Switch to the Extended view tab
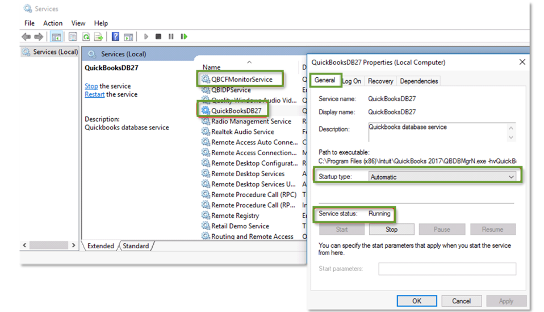544x312 pixels. [101, 246]
